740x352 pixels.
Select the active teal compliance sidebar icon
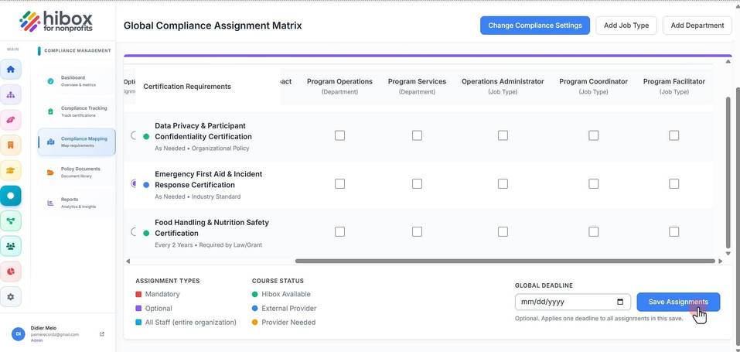pos(10,195)
